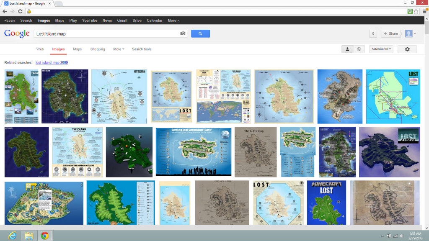The width and height of the screenshot is (429, 241).
Task: Open the green LOST transit-style map thumbnail
Action: (x=393, y=97)
